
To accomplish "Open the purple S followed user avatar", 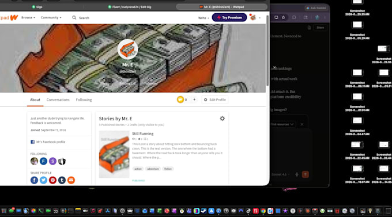I will 52,161.
